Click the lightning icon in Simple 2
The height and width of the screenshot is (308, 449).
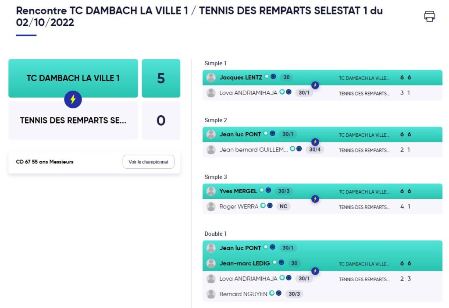[x=315, y=142]
